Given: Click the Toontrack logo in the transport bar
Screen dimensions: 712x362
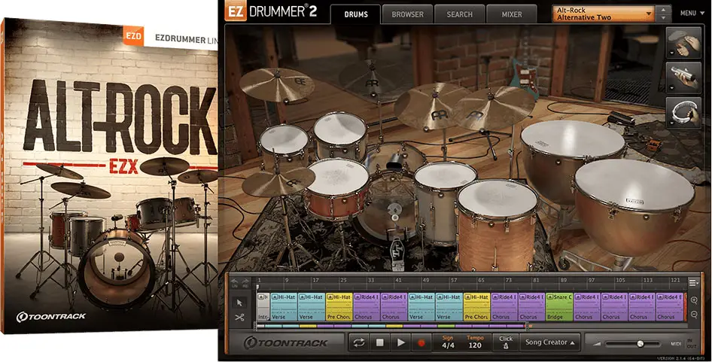Looking at the screenshot, I should [285, 343].
